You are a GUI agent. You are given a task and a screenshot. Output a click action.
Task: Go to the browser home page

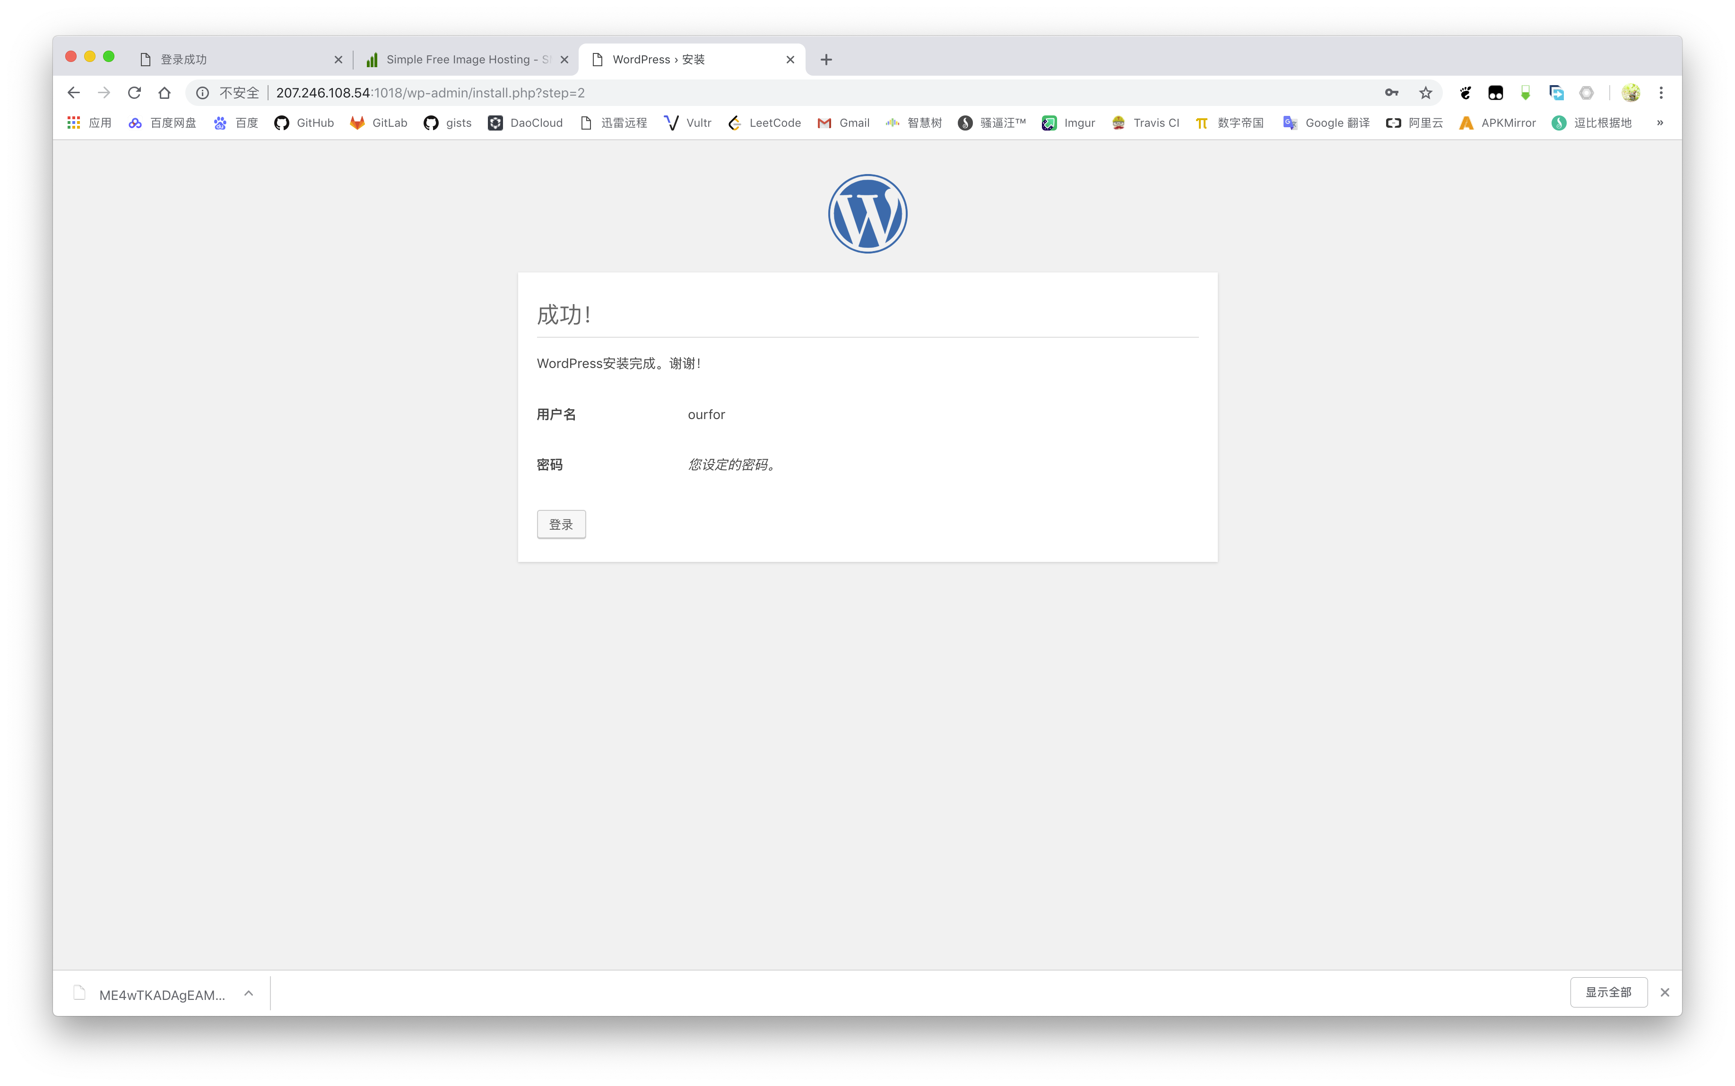click(x=165, y=93)
